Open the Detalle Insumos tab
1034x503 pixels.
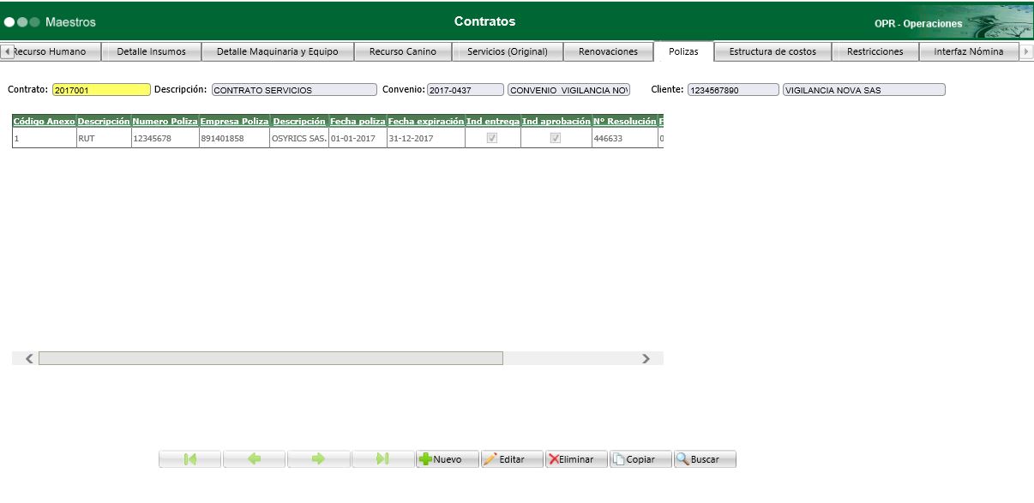click(x=151, y=51)
